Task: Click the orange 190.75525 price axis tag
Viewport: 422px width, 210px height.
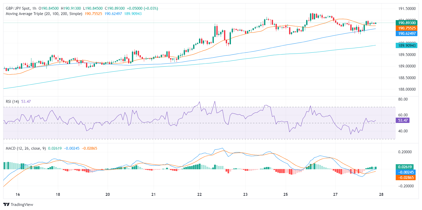Action: tap(407, 28)
